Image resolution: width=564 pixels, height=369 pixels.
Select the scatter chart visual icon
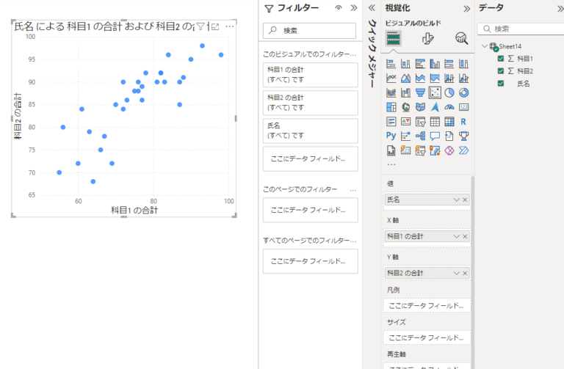click(x=435, y=92)
